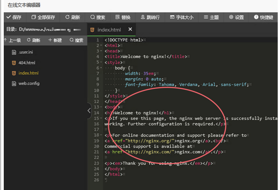The width and height of the screenshot is (278, 190).
Task: Click the 'Thank you for using nginx' line
Action: (x=159, y=163)
